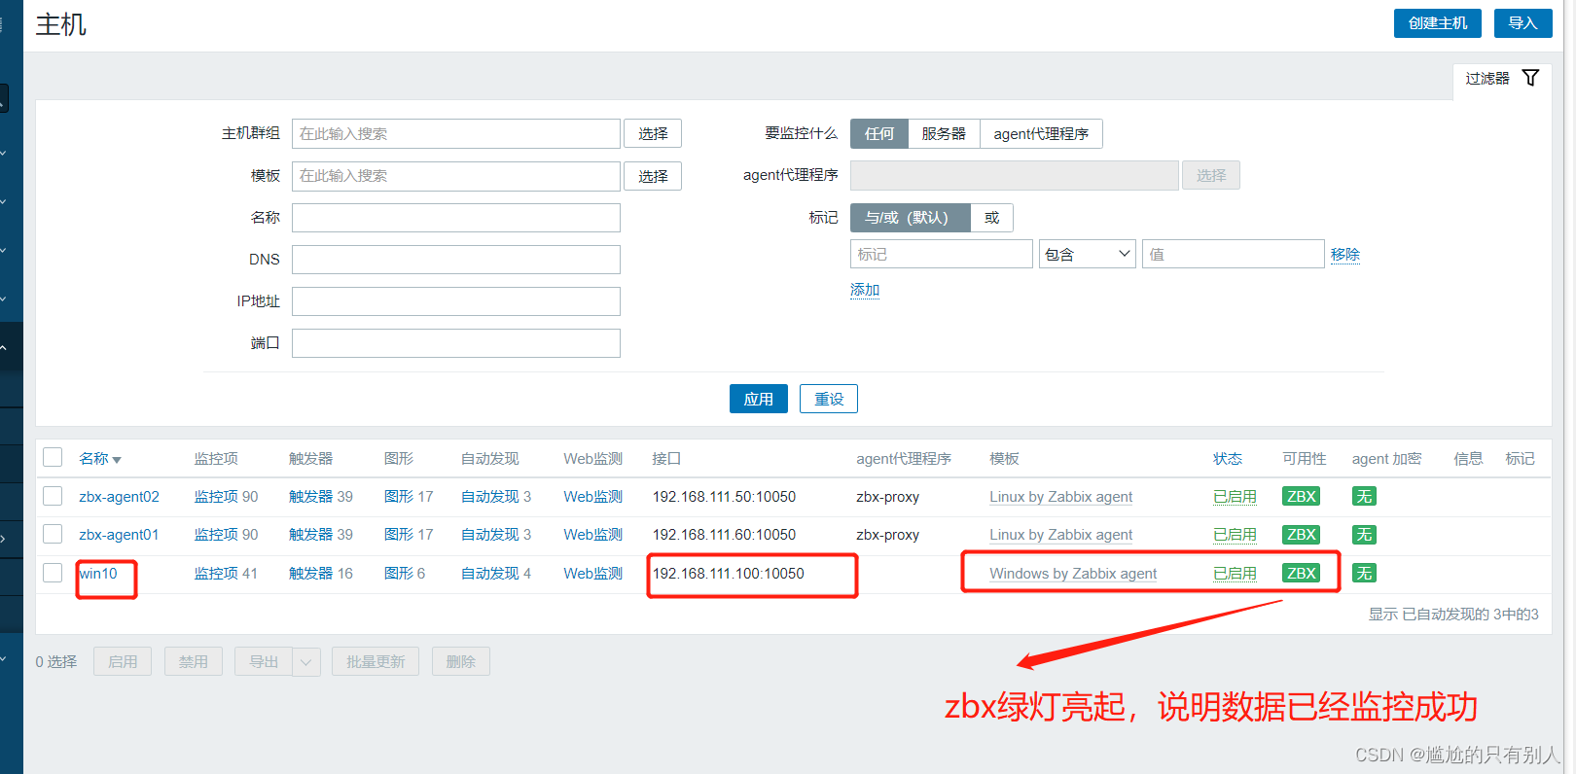
Task: Select 服务器 monitored-by option
Action: tap(944, 133)
